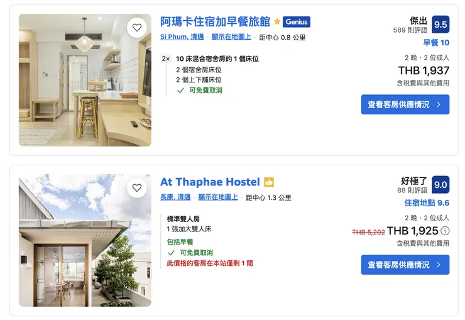The width and height of the screenshot is (465, 320).
Task: Show At Thaphae Hostel on map
Action: [218, 197]
